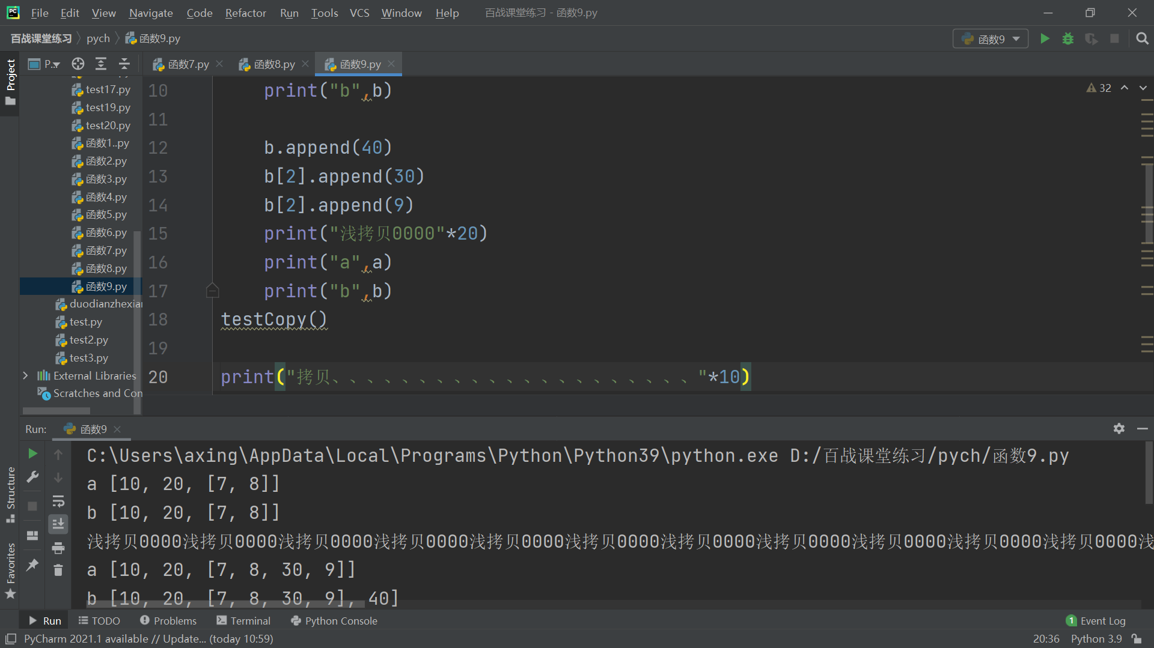Open test17.py in project tree
1154x648 pixels.
[x=101, y=89]
